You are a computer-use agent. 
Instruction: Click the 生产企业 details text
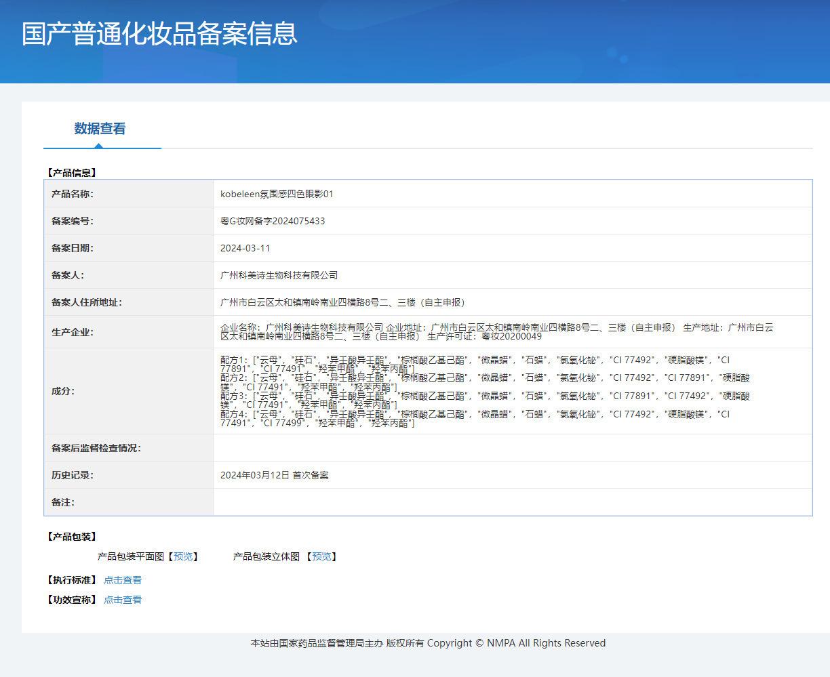pos(497,331)
